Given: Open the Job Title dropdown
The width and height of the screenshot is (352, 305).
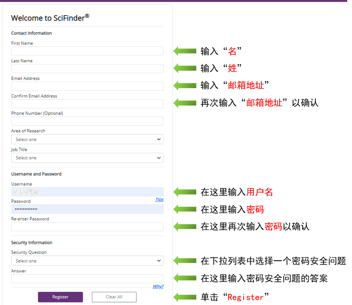Looking at the screenshot, I should pos(87,158).
